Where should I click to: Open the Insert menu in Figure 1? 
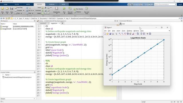(x=118, y=31)
